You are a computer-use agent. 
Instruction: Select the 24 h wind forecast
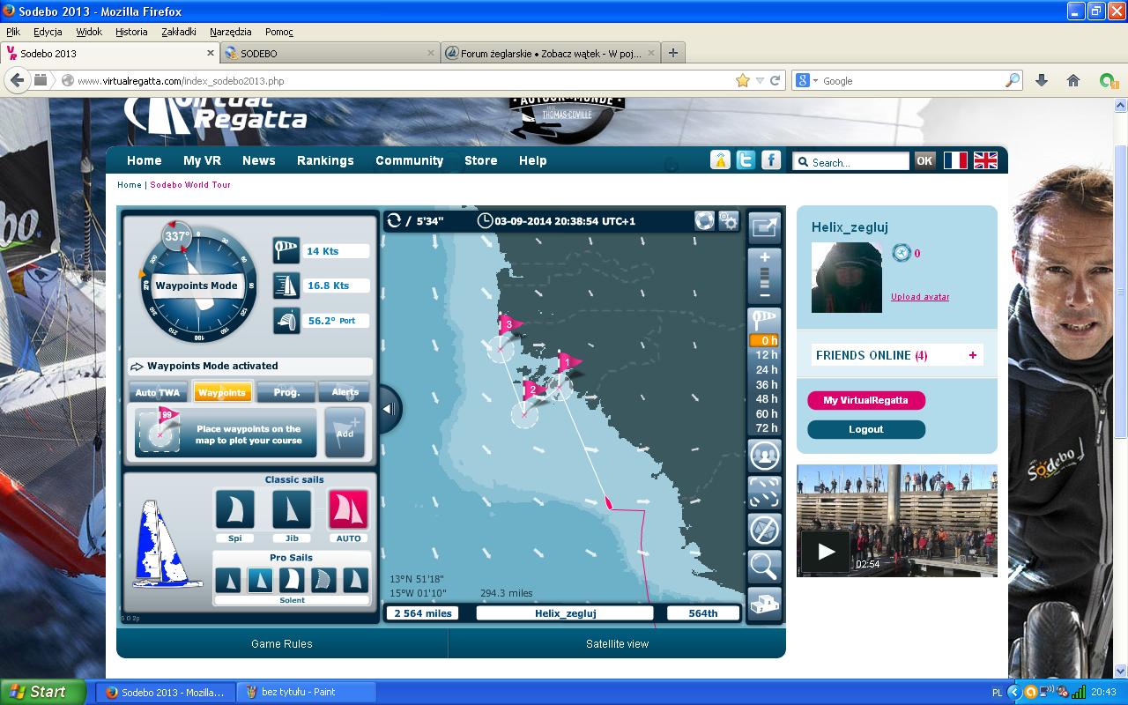766,370
